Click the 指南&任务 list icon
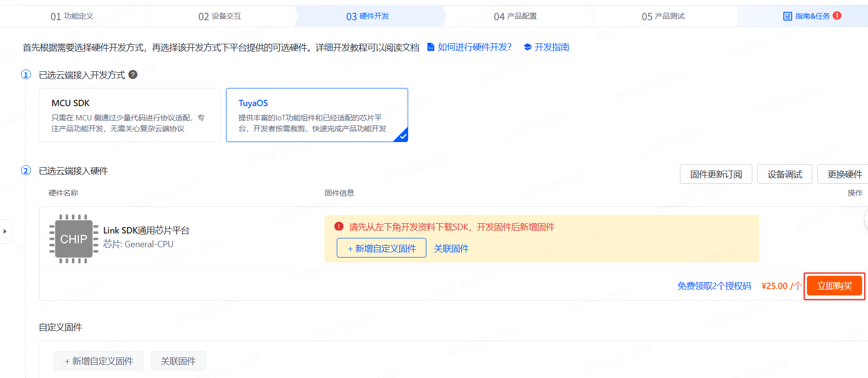 (788, 16)
